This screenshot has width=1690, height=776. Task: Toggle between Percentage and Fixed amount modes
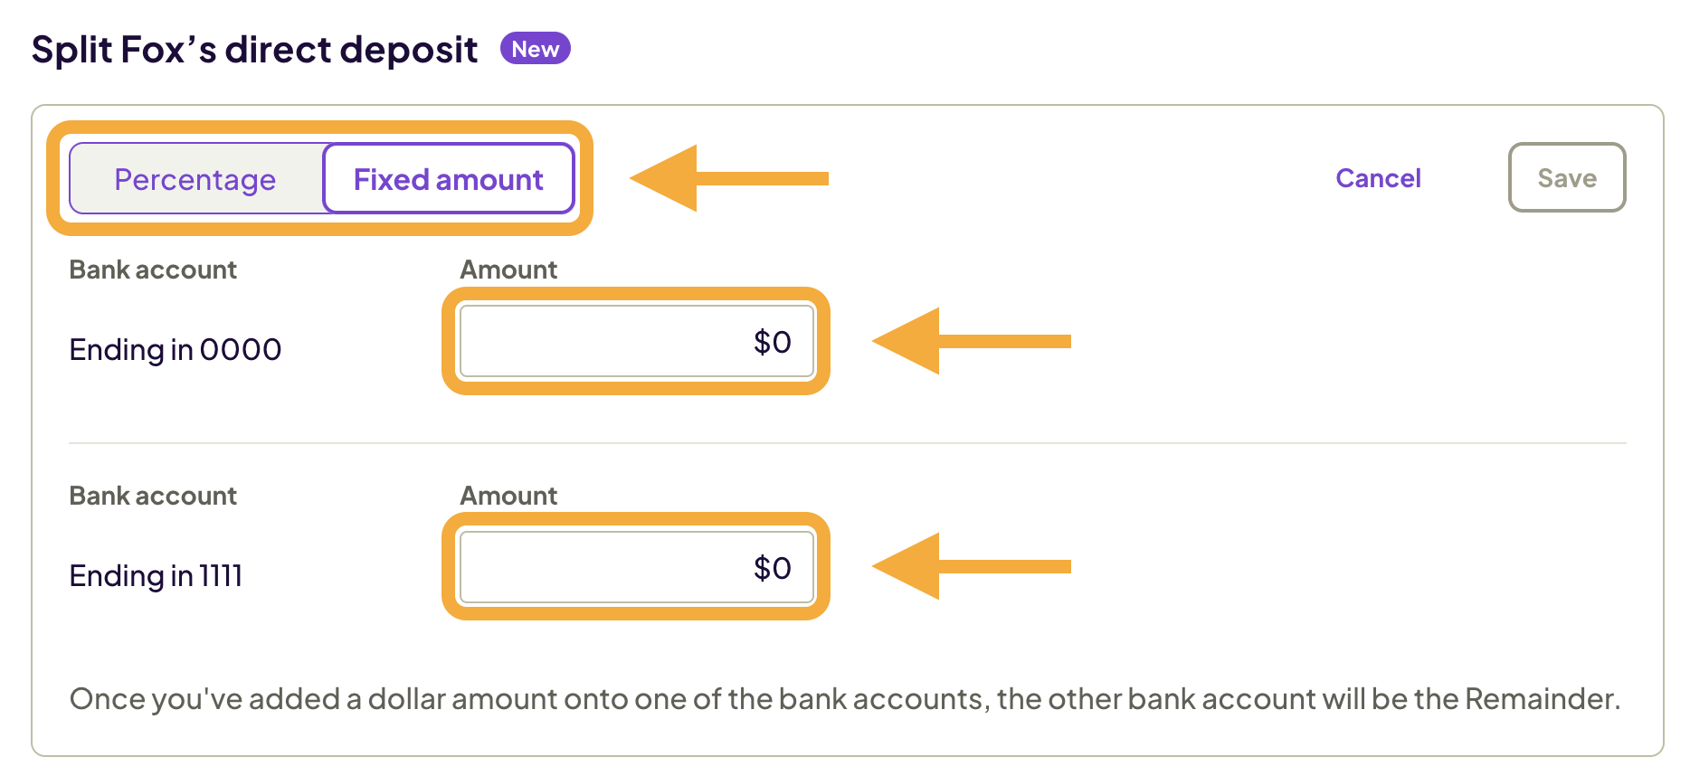pos(321,179)
